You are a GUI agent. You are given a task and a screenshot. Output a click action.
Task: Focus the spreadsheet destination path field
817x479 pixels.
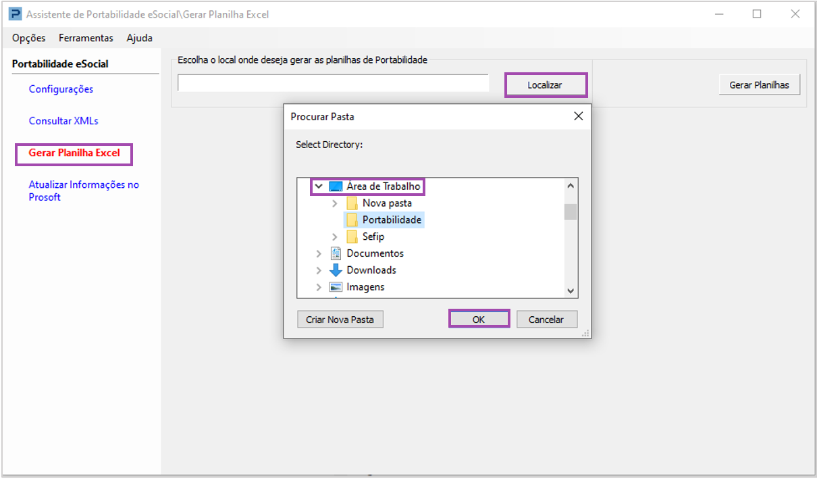(x=333, y=83)
